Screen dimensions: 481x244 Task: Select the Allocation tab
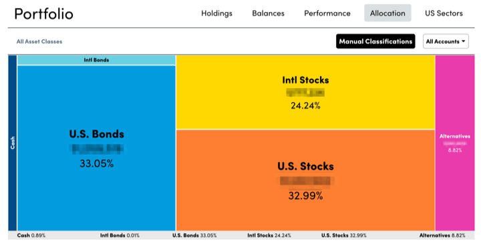point(387,13)
